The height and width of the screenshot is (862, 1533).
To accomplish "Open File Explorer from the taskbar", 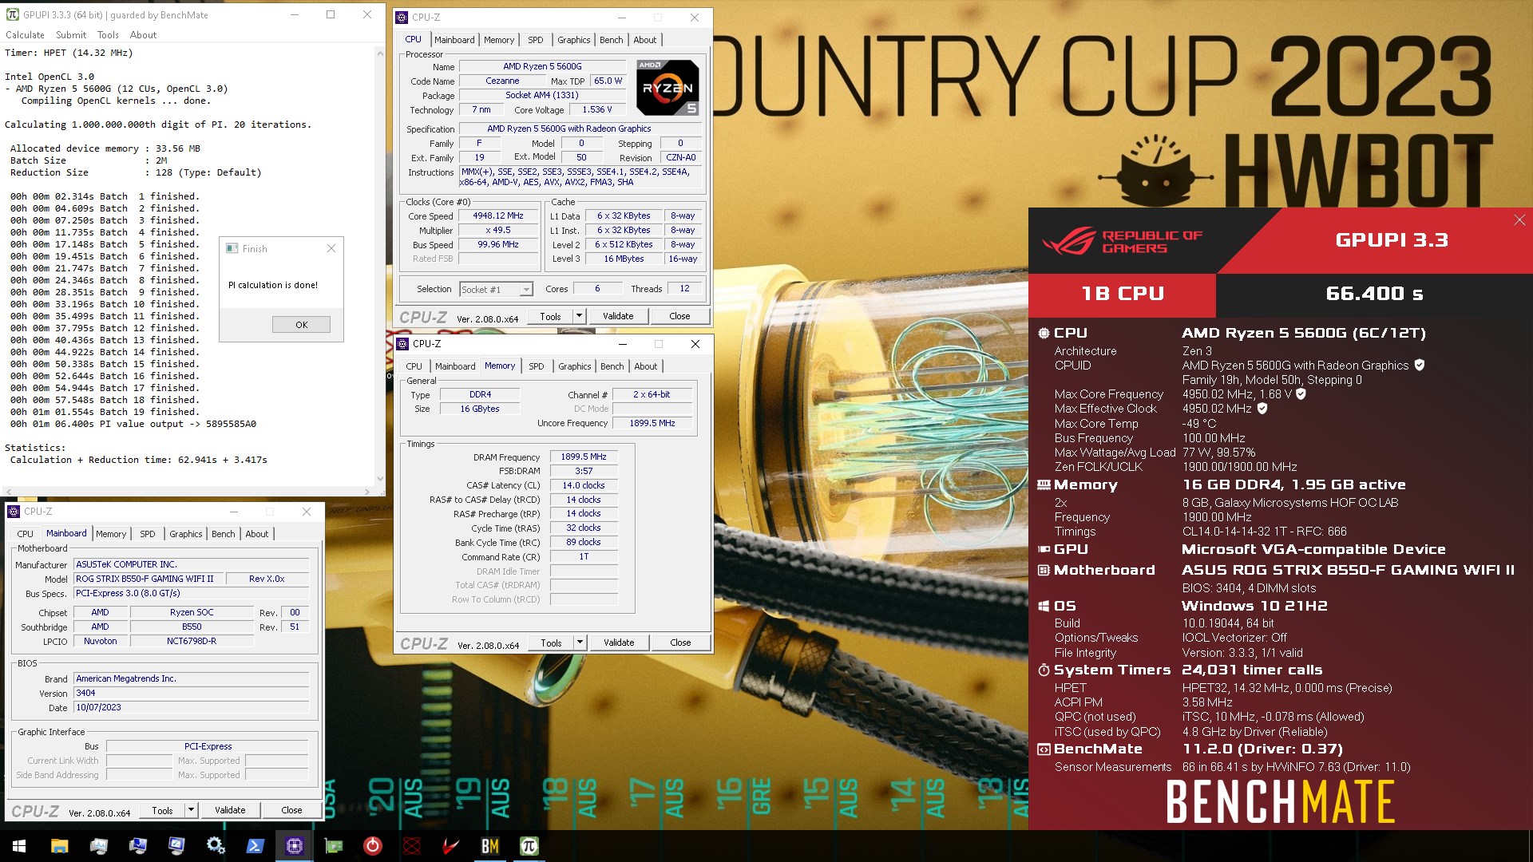I will 59,846.
